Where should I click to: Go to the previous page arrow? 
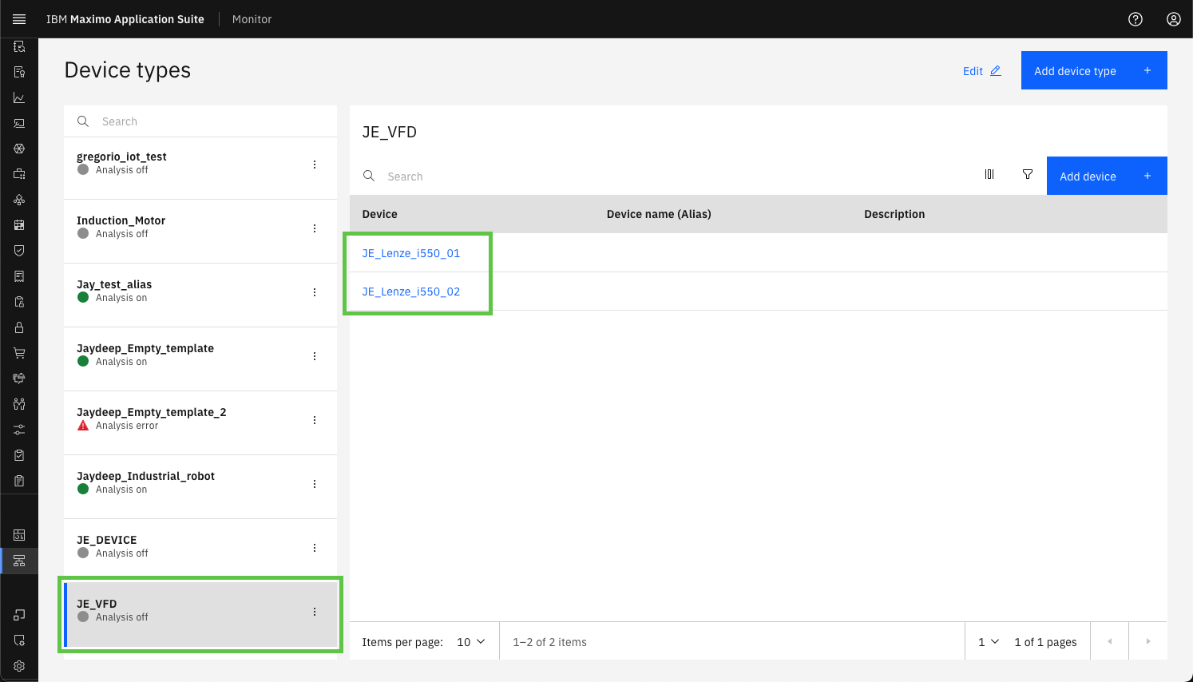pyautogui.click(x=1109, y=641)
